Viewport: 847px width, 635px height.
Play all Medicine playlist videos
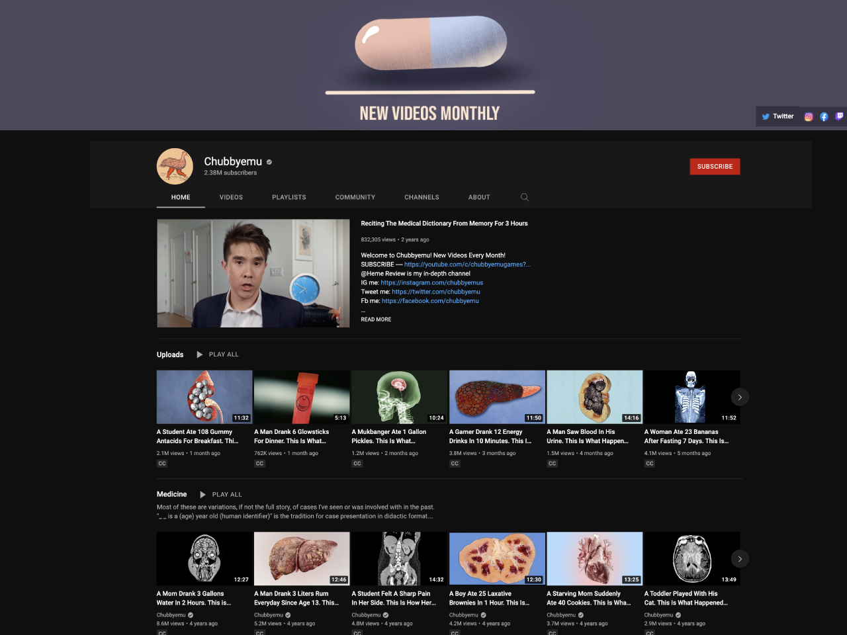click(x=221, y=495)
